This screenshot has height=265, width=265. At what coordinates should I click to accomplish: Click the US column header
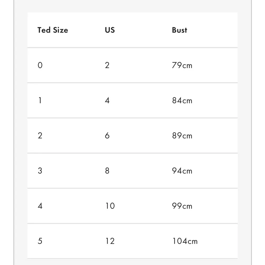(x=110, y=30)
